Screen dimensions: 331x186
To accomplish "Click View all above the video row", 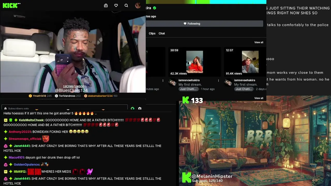I will click(x=259, y=42).
